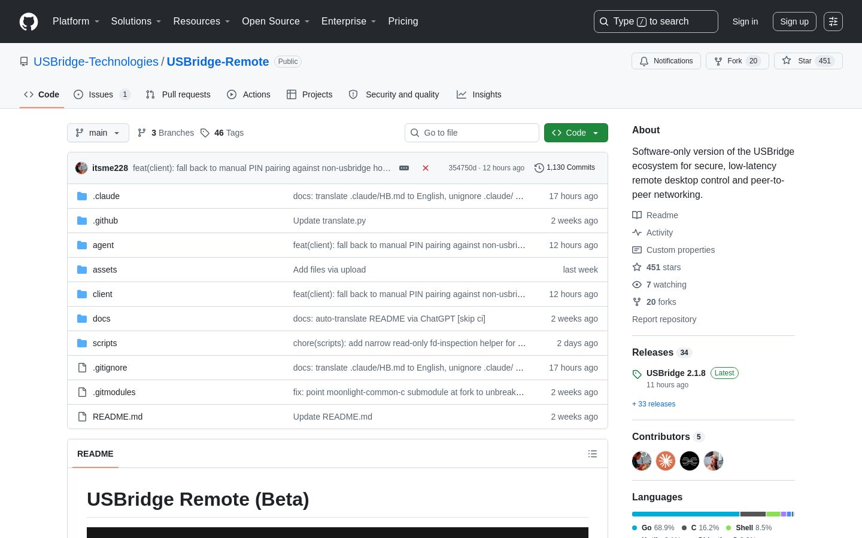Open the Insights tab
This screenshot has width=862, height=538.
tap(479, 94)
